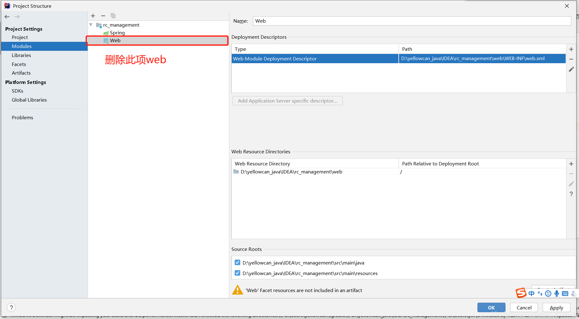This screenshot has width=579, height=319.
Task: Add a web resource directory
Action: 571,164
